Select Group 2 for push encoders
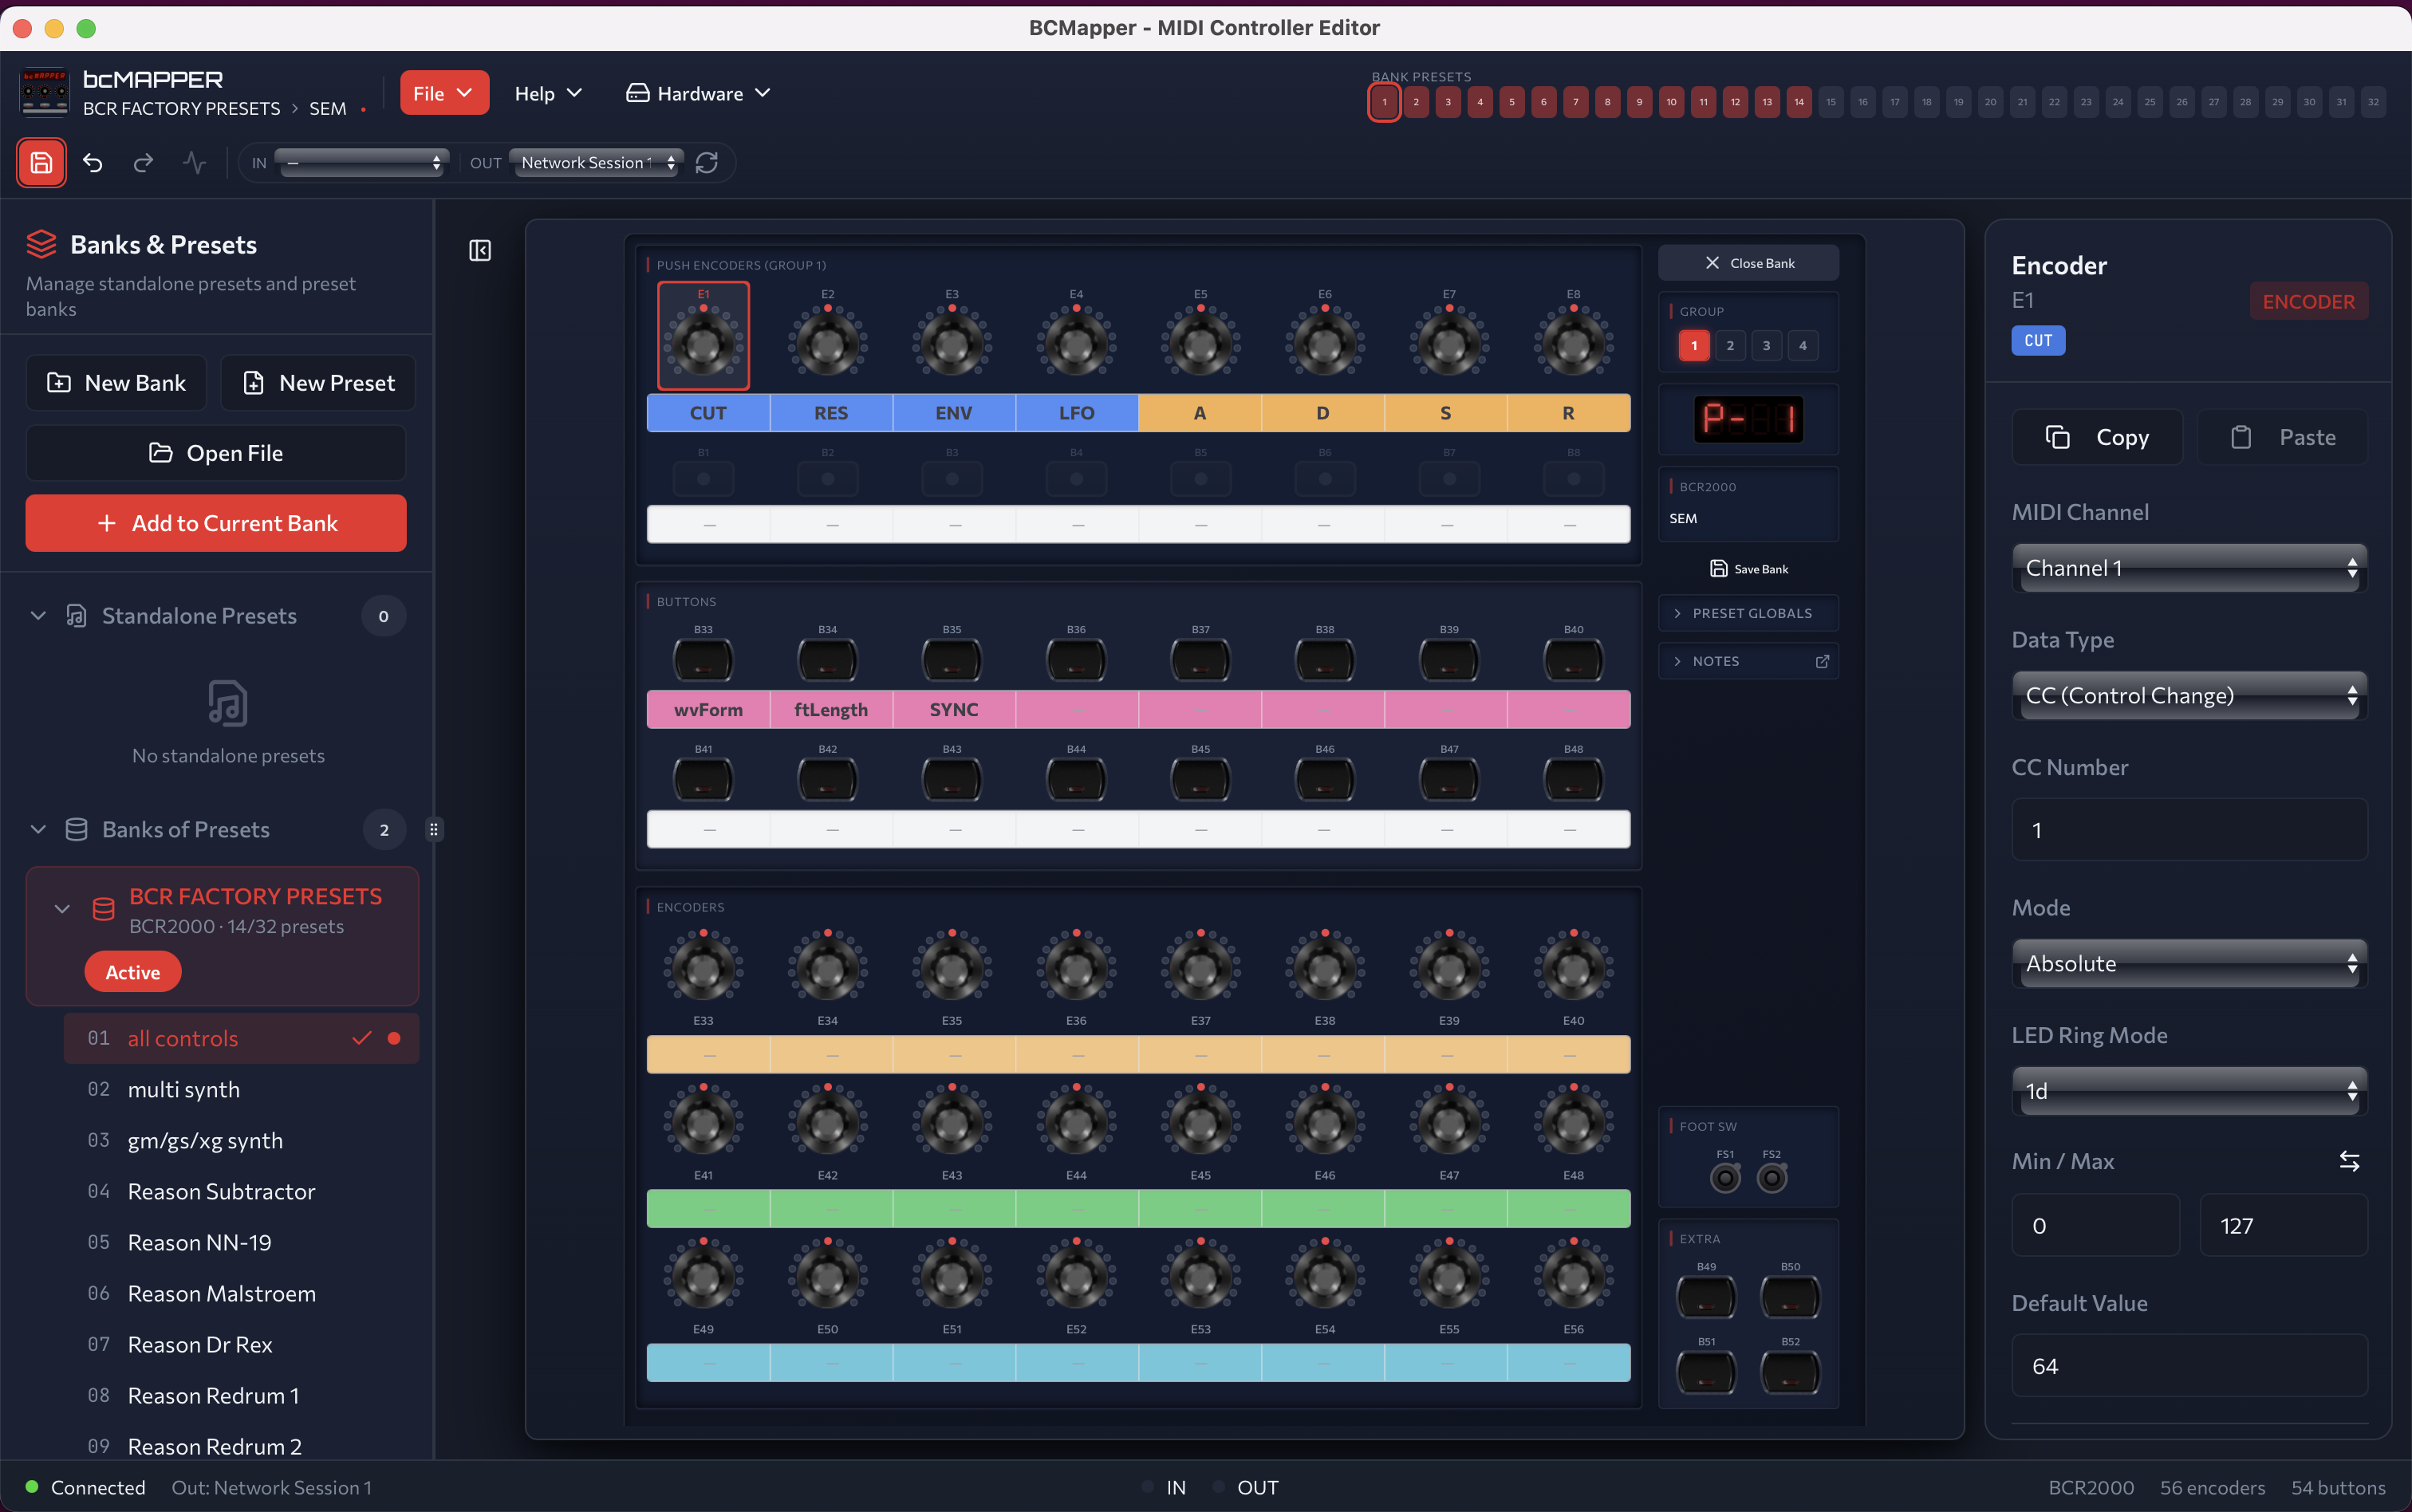2412x1512 pixels. pos(1729,345)
